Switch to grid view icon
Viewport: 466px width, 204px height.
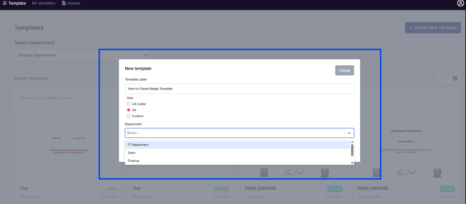coord(455,79)
